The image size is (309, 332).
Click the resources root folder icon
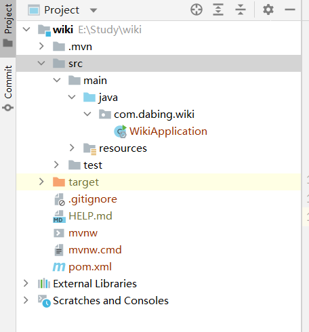90,149
